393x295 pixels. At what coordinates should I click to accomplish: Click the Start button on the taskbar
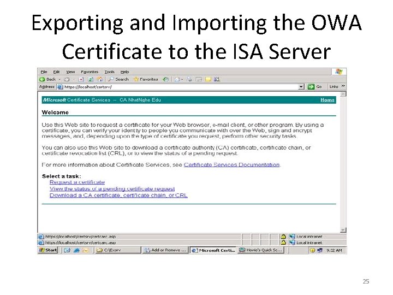click(x=48, y=250)
